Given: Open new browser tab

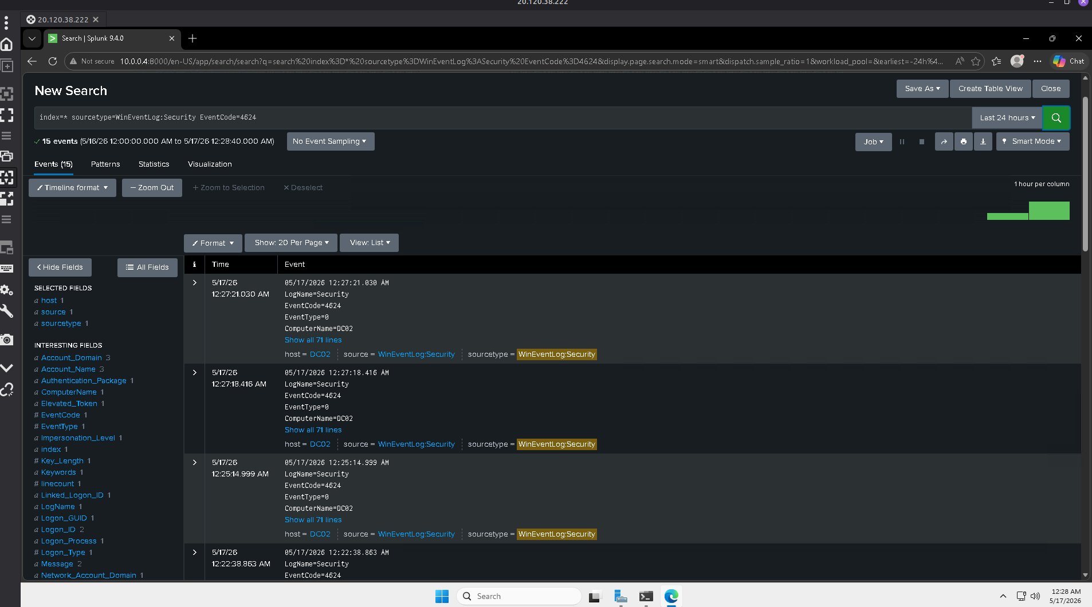Looking at the screenshot, I should (193, 38).
